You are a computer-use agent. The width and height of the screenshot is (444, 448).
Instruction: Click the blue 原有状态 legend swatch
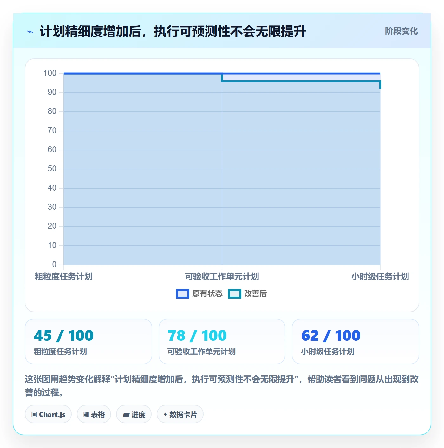pos(183,294)
